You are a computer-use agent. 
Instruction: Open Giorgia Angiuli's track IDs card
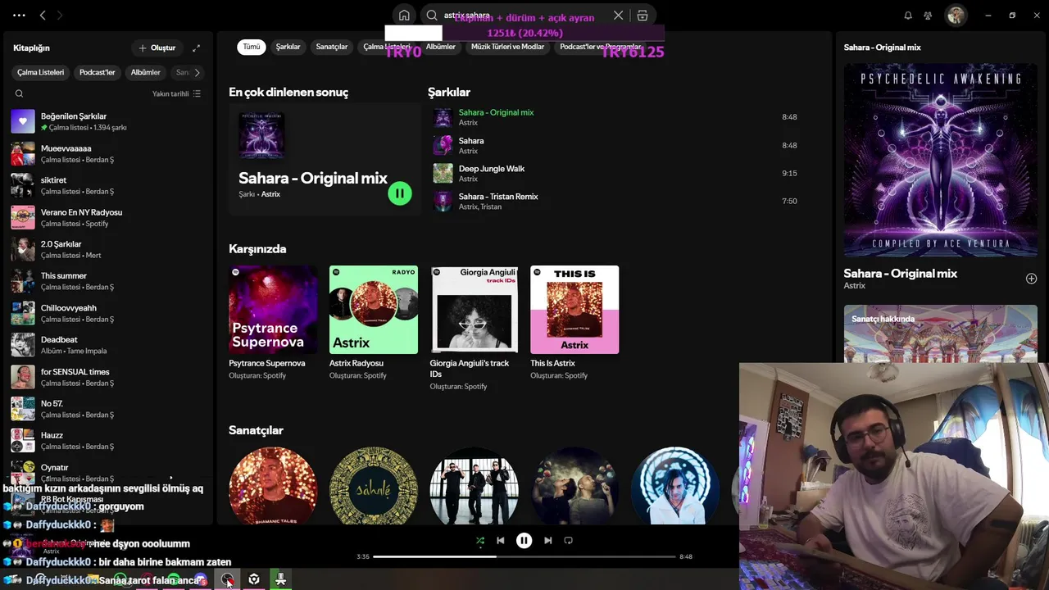click(474, 328)
